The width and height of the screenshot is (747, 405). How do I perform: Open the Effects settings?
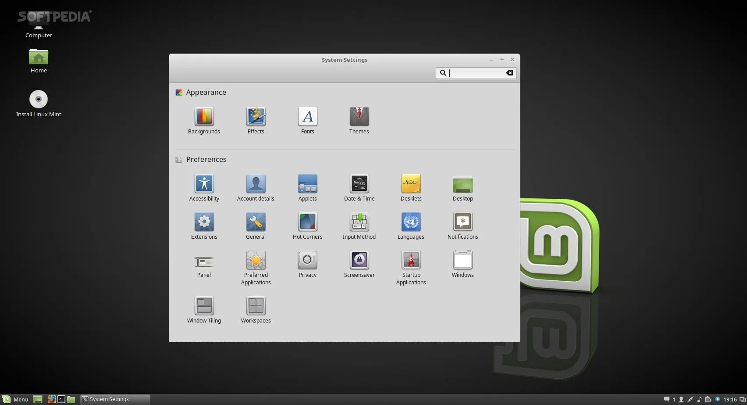pos(256,119)
